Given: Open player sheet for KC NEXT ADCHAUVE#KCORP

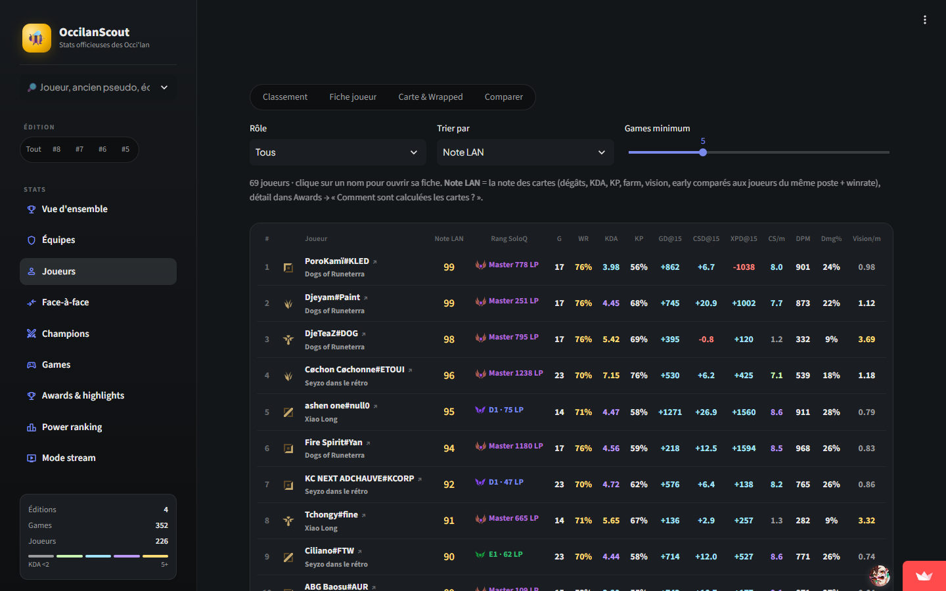Looking at the screenshot, I should click(359, 479).
